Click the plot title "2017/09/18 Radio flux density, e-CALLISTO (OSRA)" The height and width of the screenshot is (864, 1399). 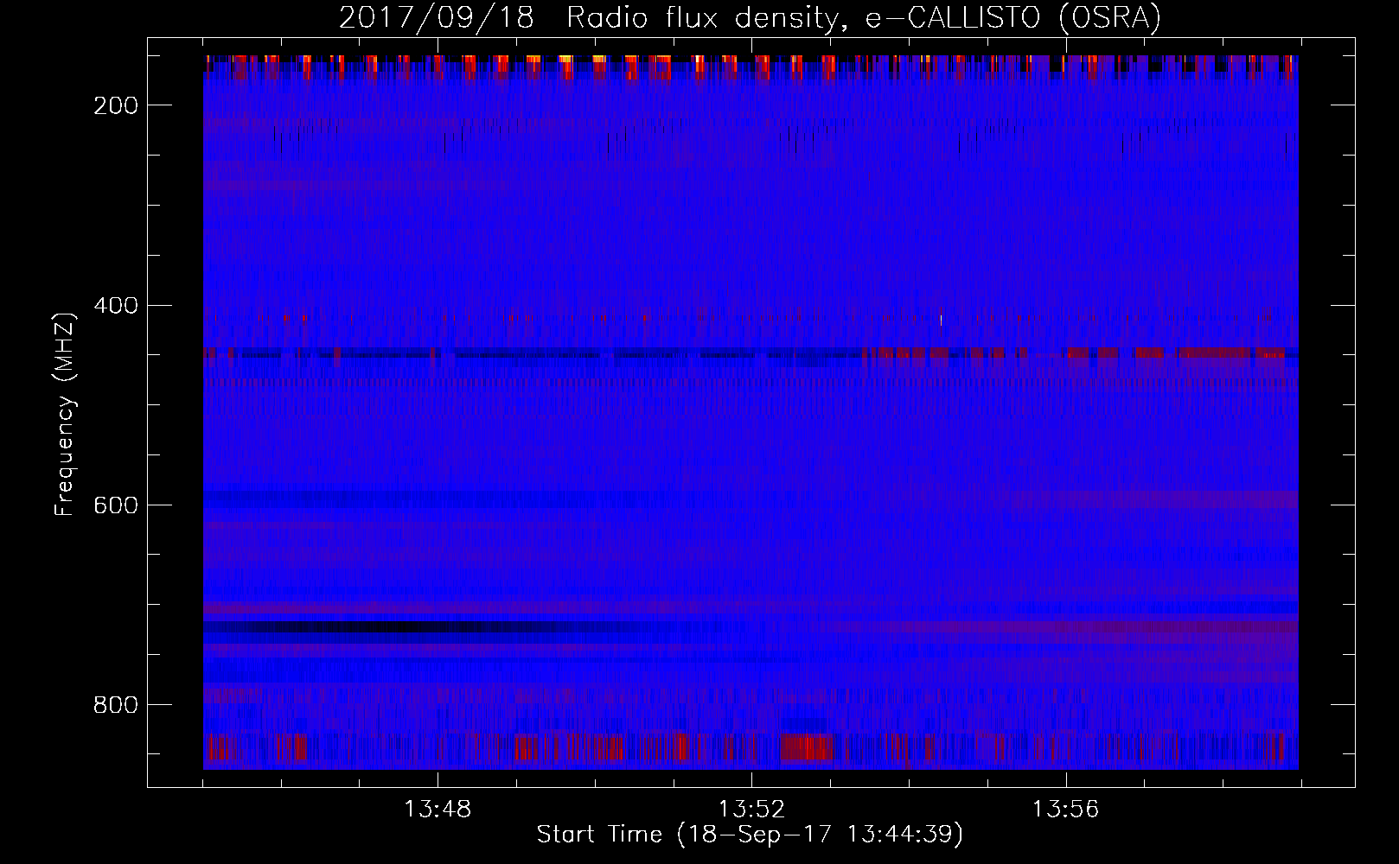pyautogui.click(x=750, y=17)
